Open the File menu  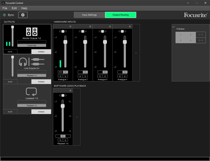(4, 8)
